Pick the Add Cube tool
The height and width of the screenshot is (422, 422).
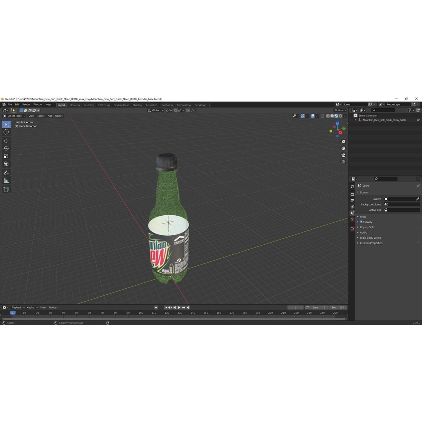[6, 190]
